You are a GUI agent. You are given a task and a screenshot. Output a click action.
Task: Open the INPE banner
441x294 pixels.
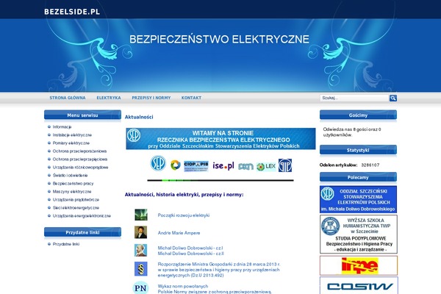point(359,265)
